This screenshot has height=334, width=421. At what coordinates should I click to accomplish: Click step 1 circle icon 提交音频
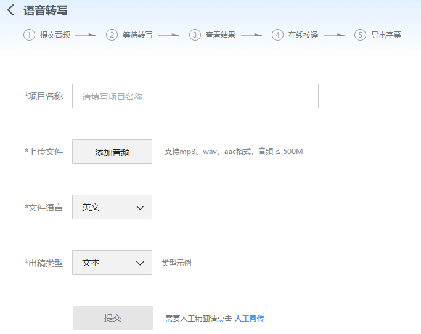tap(29, 35)
